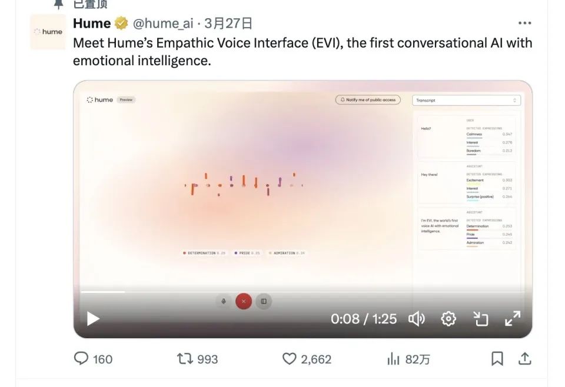Mute the video volume speaker icon
This screenshot has height=387, width=565.
[417, 319]
